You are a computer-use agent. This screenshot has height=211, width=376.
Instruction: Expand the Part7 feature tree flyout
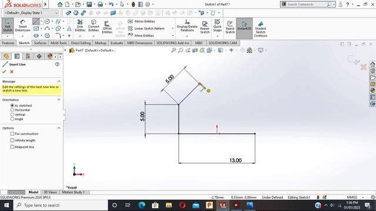[65, 50]
